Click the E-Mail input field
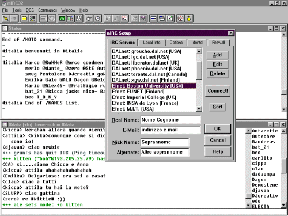 point(170,130)
